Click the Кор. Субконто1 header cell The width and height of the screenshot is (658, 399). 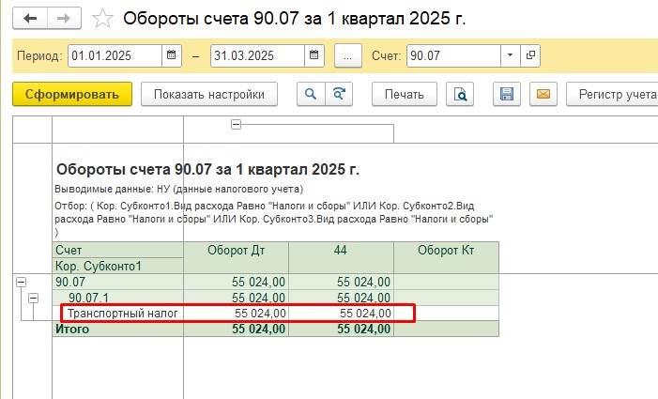point(118,266)
